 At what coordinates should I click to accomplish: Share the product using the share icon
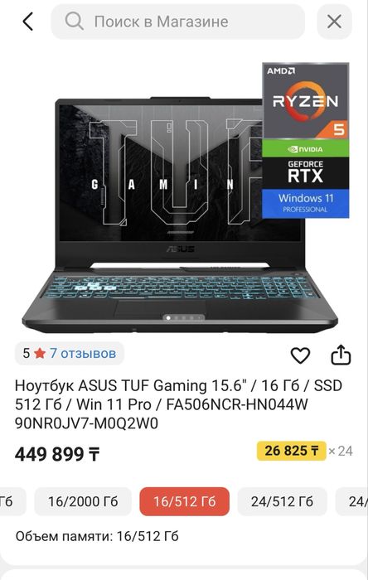[341, 355]
